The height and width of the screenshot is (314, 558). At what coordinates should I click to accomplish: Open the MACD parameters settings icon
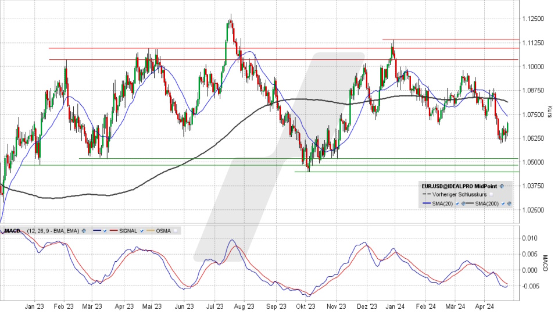(84, 231)
